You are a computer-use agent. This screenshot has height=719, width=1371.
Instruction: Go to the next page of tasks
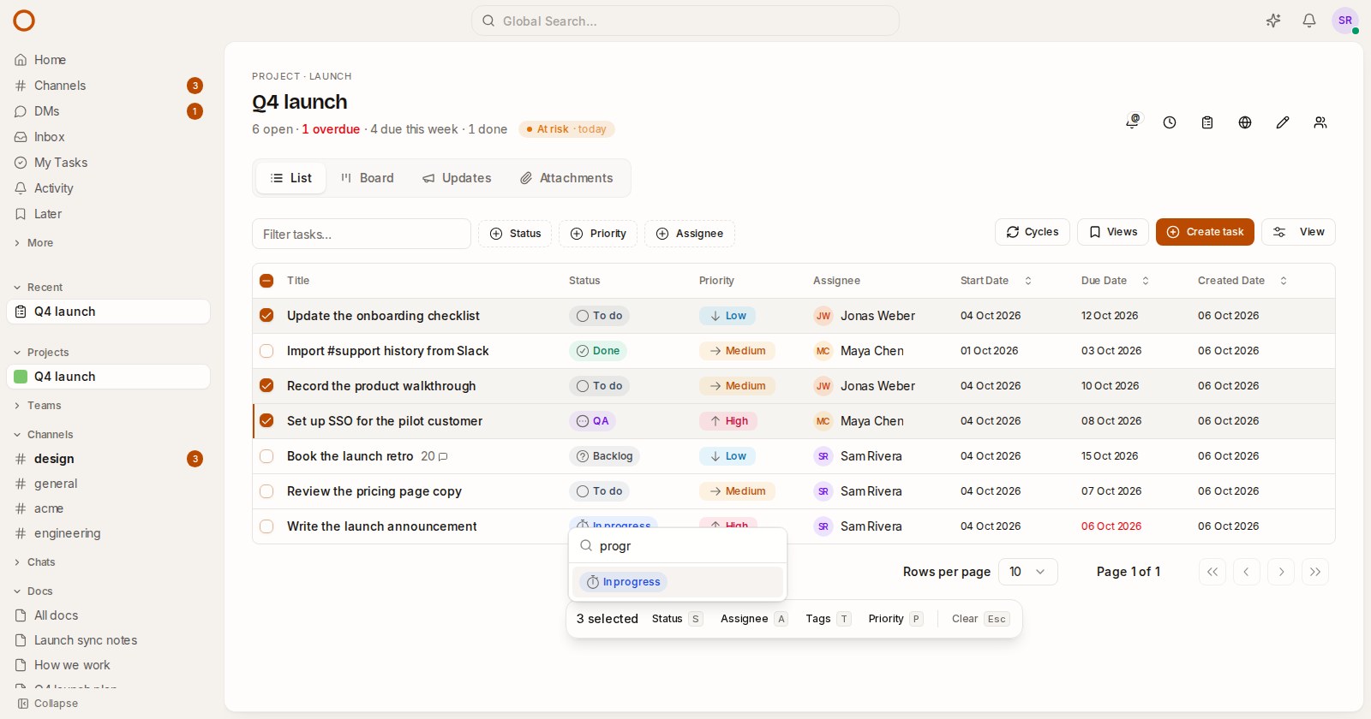tap(1281, 572)
